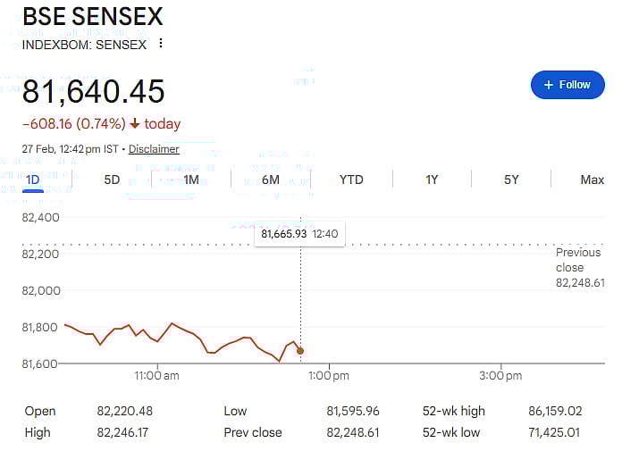
Task: Select the 1D chart range tab
Action: (33, 180)
